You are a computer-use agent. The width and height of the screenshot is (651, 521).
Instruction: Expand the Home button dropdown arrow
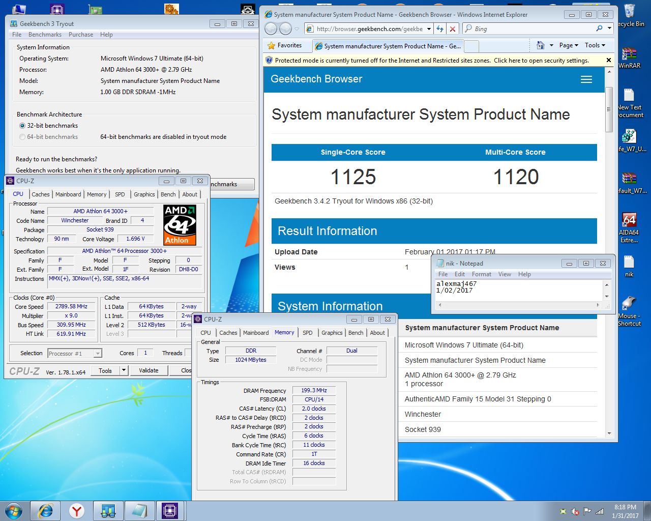[551, 45]
